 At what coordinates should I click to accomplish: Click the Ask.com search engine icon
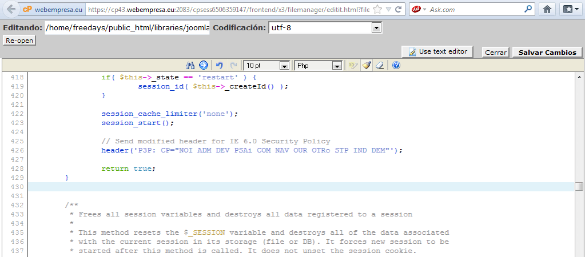click(x=416, y=10)
